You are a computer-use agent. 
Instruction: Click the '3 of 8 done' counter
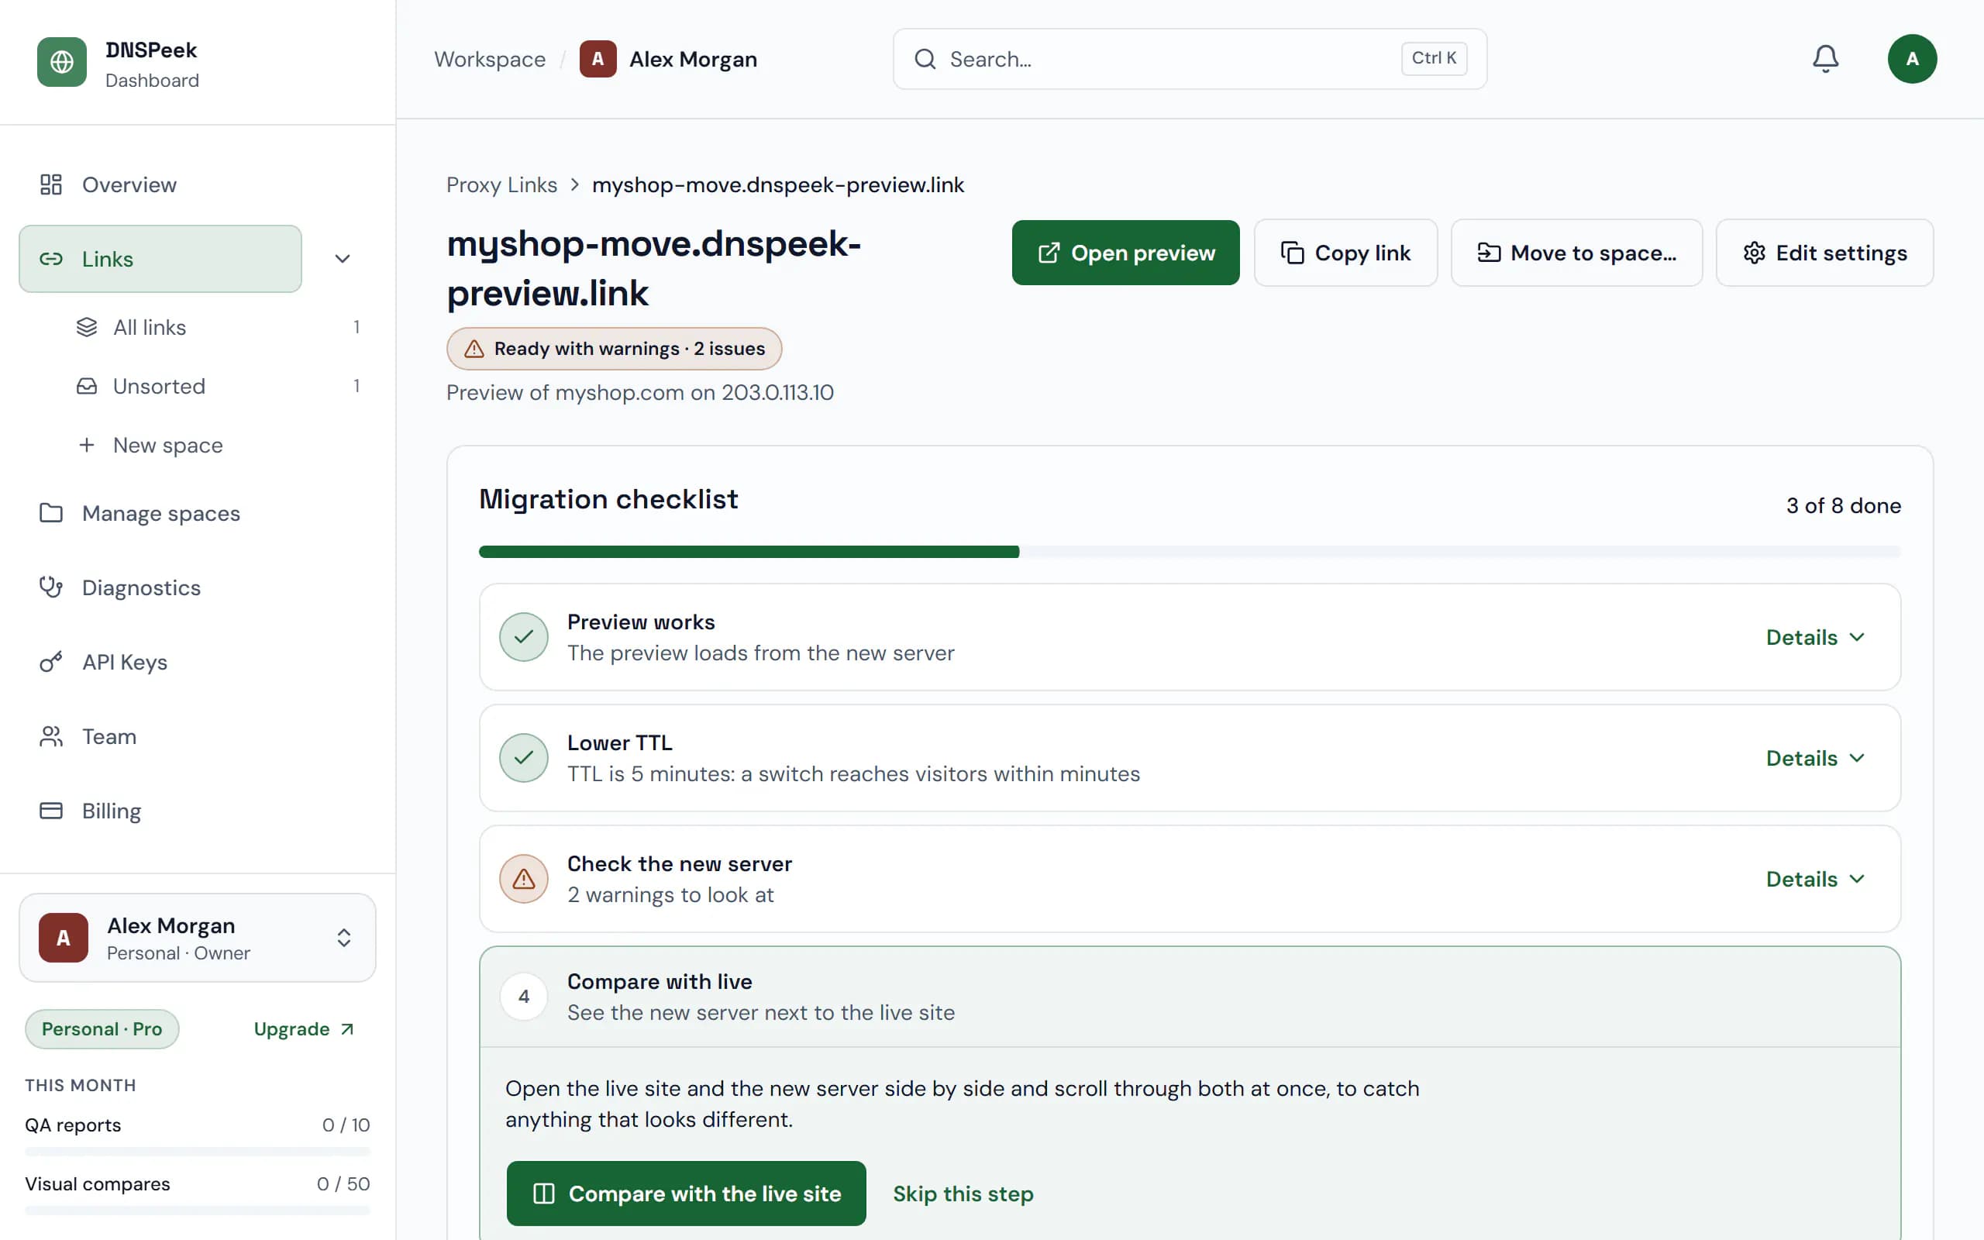[1843, 505]
